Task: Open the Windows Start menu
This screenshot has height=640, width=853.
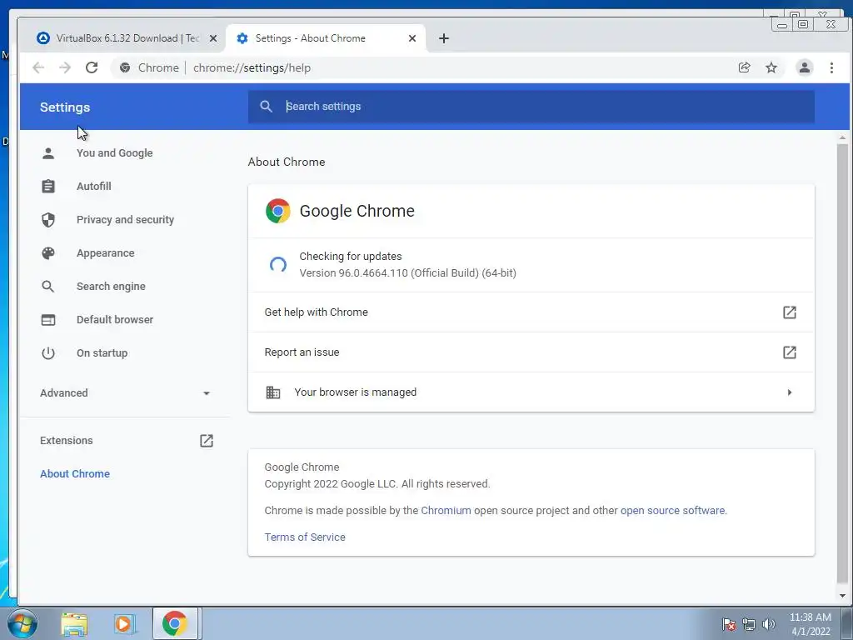Action: [x=22, y=623]
